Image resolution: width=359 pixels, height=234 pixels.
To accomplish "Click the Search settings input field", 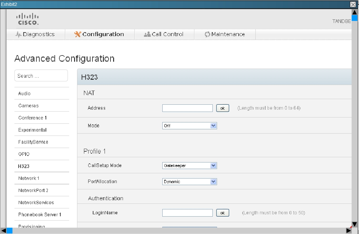I will [x=41, y=76].
